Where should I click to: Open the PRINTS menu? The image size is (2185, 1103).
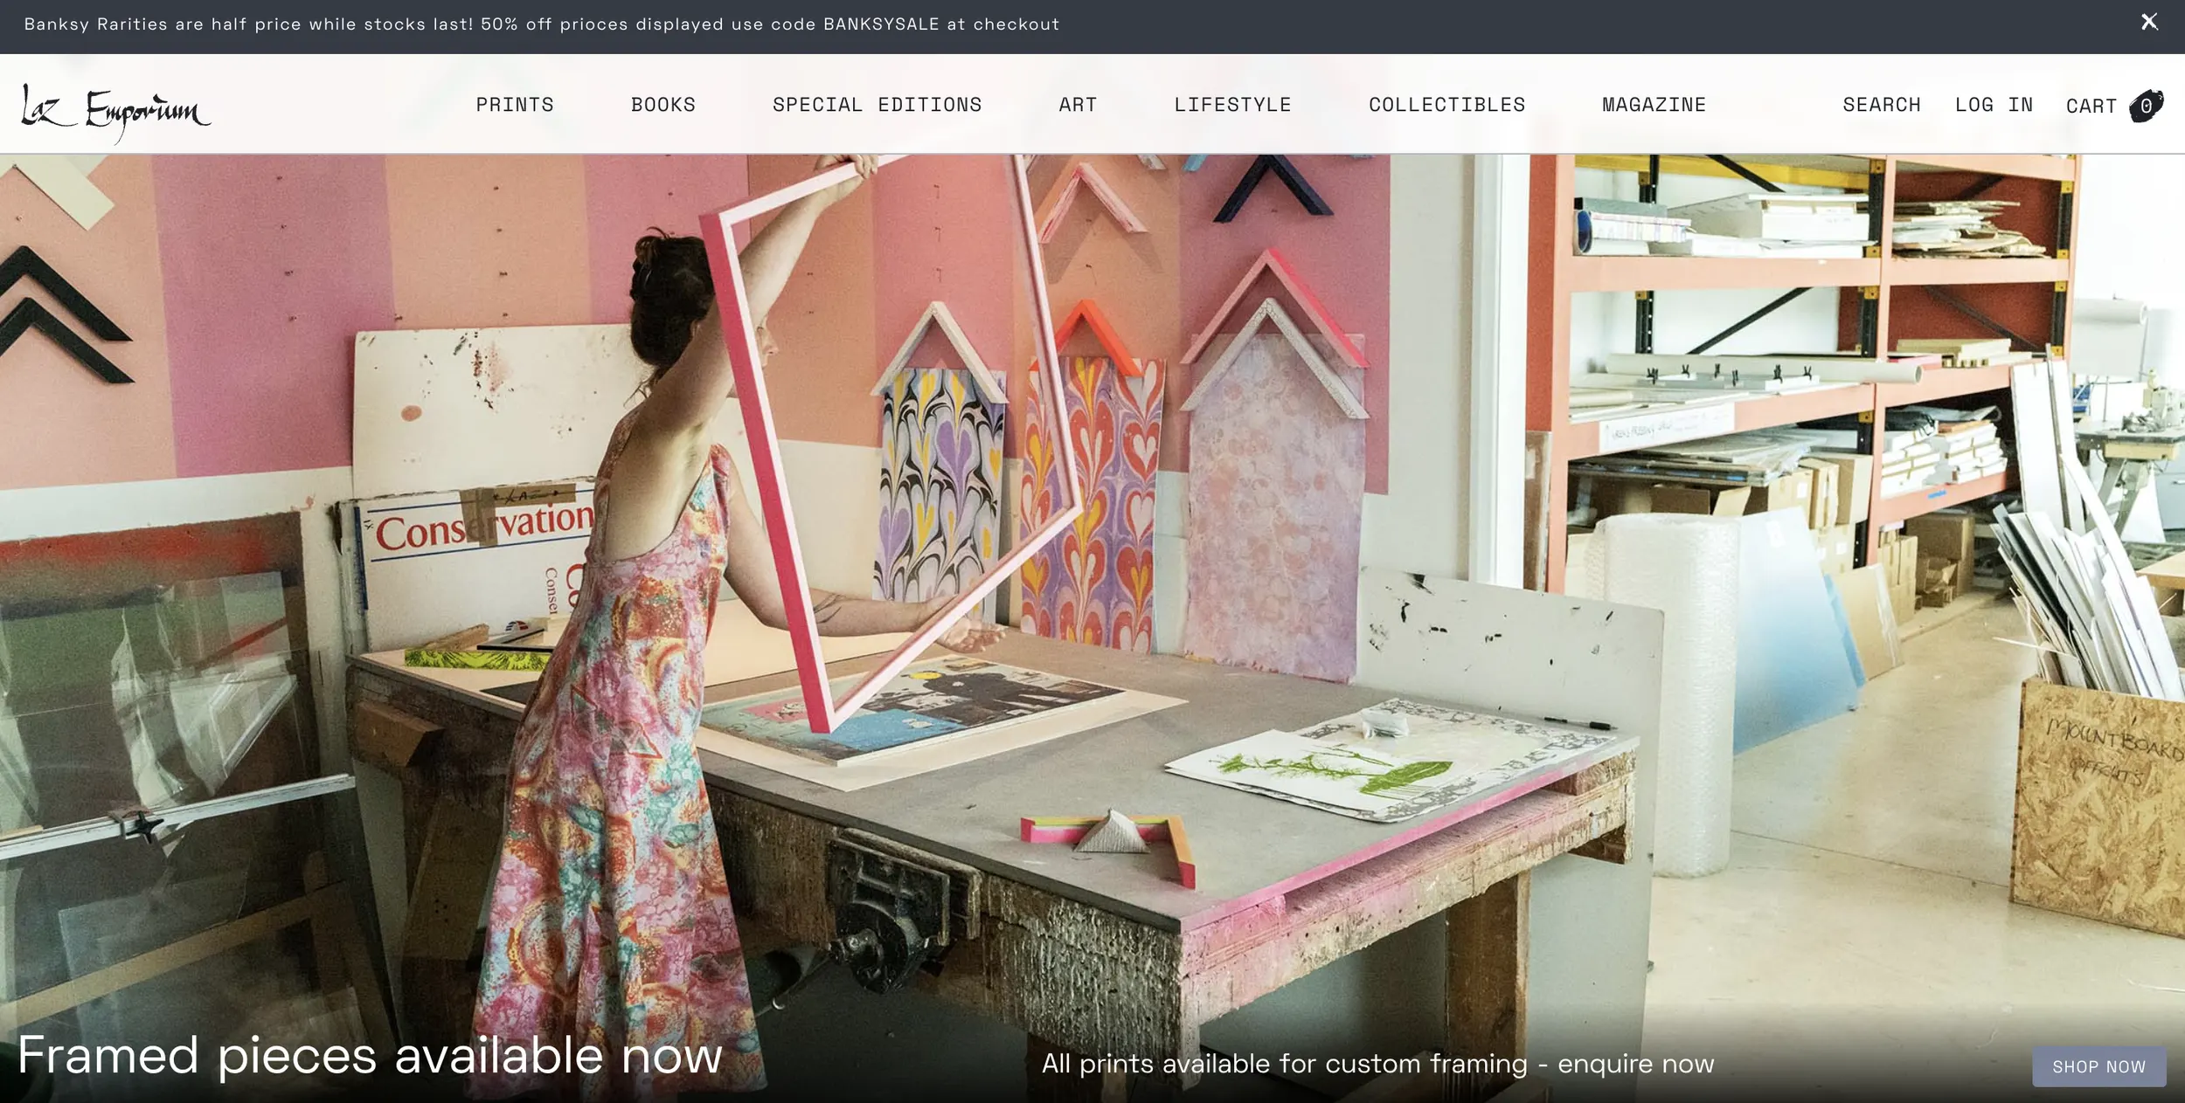coord(515,106)
